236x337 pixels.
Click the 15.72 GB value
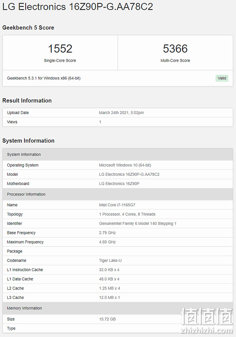click(x=107, y=319)
